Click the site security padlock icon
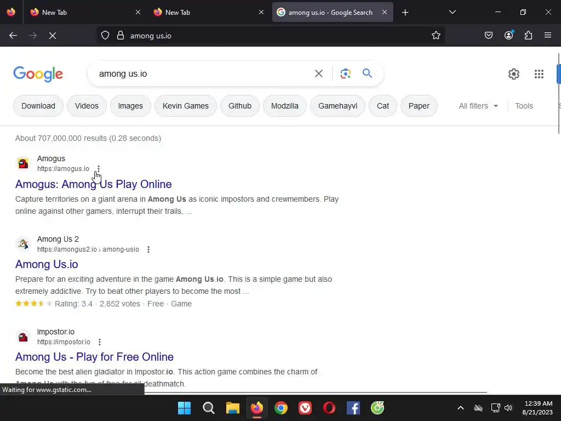The width and height of the screenshot is (561, 421). pos(121,36)
